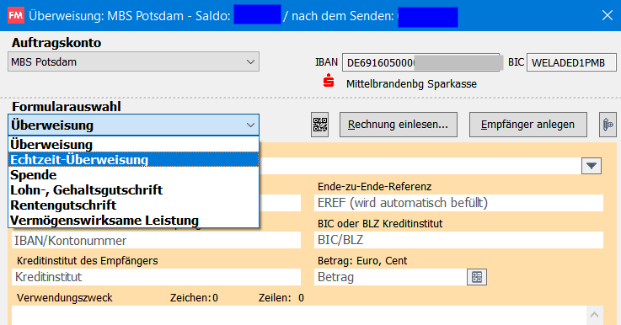Choose Spende in the form list

[x=133, y=174]
